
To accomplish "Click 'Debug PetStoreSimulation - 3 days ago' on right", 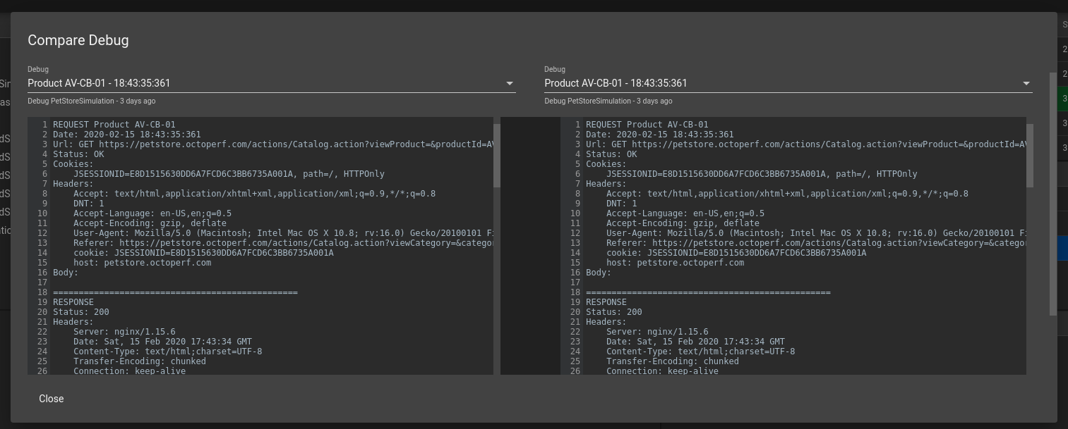I will [608, 101].
